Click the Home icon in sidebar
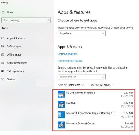The image size is (139, 135). (x=3, y=12)
